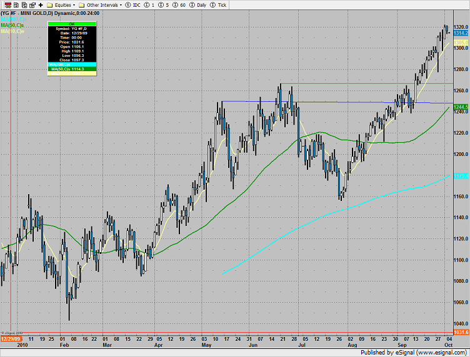Click the Oct month label on time axis
This screenshot has height=357, width=470.
(x=448, y=345)
